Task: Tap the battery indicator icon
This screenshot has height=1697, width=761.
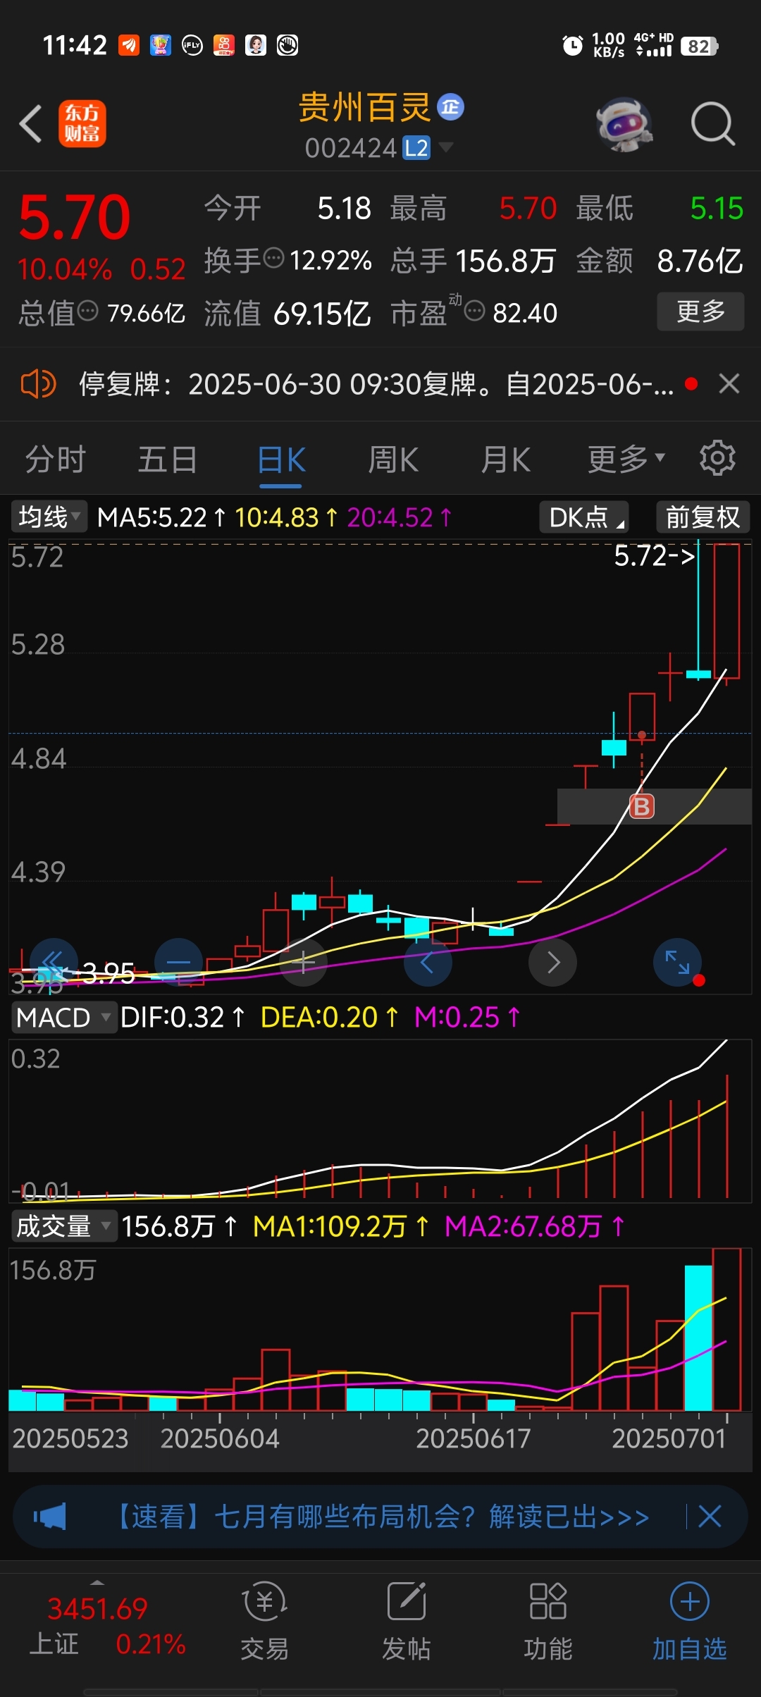Action: tap(699, 47)
